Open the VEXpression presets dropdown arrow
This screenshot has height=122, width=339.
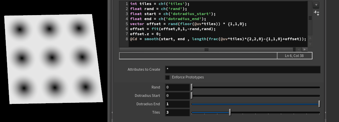tap(316, 5)
